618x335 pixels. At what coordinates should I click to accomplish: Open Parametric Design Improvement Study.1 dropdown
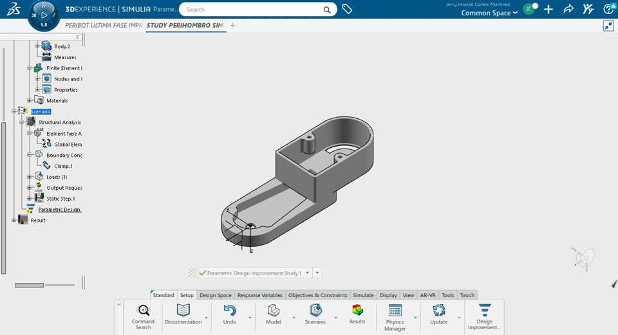click(x=307, y=273)
